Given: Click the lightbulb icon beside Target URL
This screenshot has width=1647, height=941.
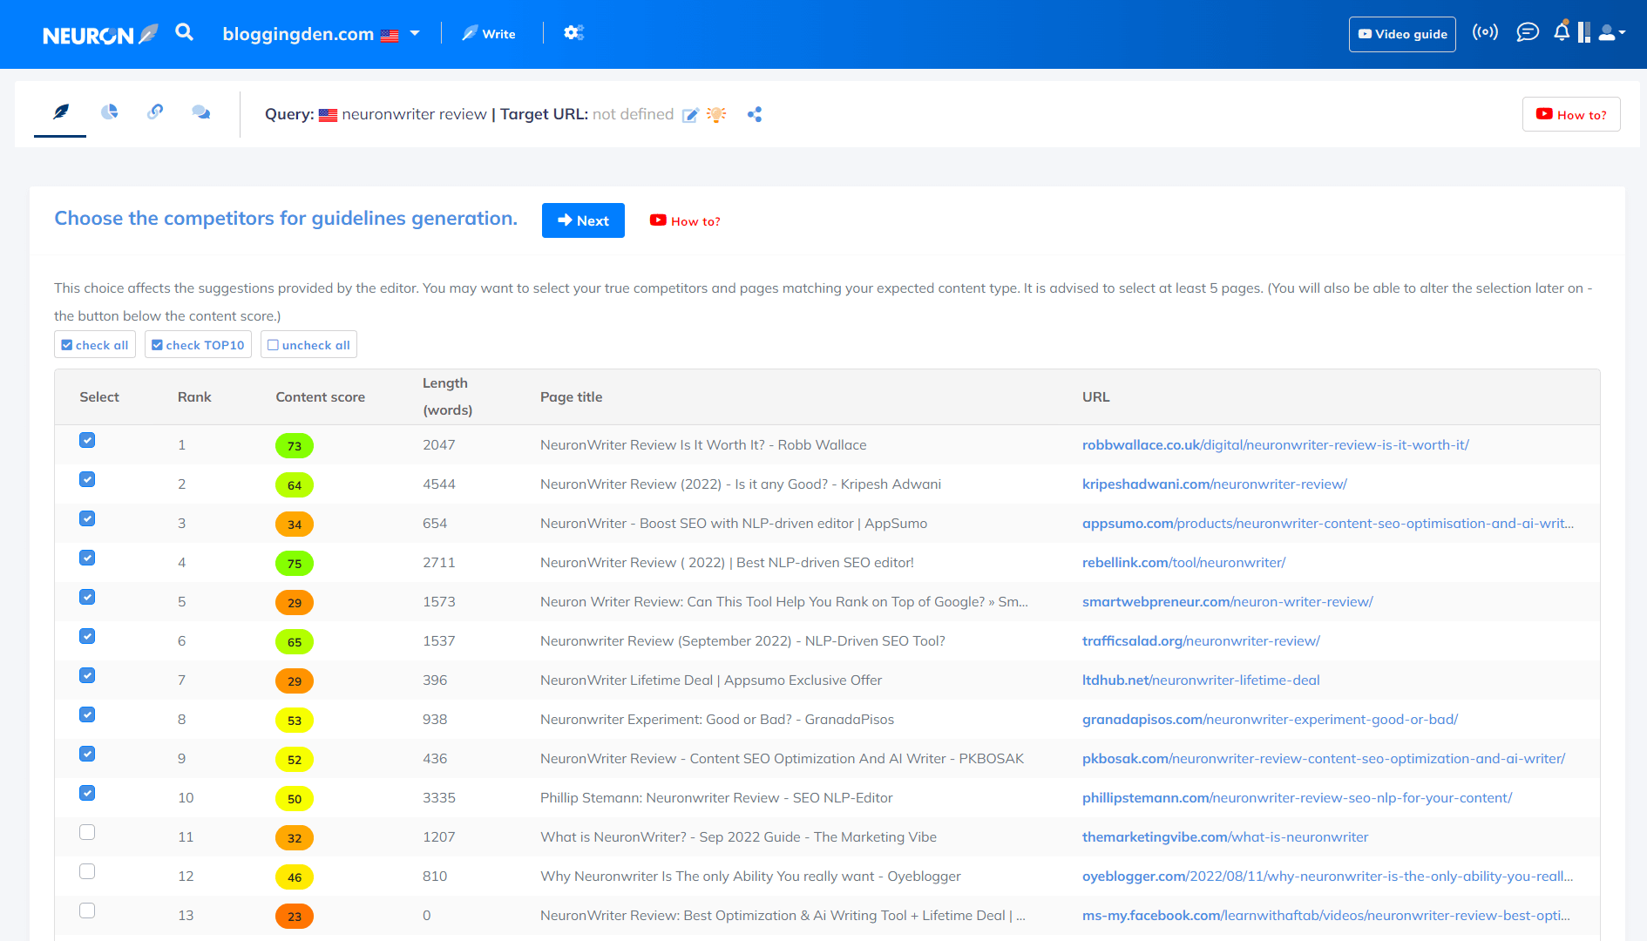Looking at the screenshot, I should [716, 114].
